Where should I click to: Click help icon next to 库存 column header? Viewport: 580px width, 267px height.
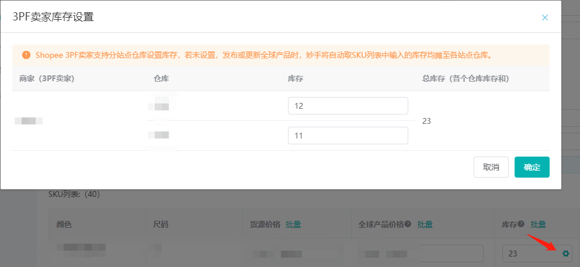tap(521, 224)
